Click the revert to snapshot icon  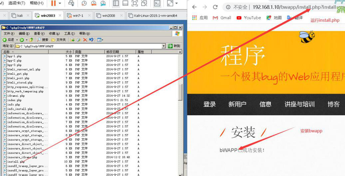(x=94, y=3)
